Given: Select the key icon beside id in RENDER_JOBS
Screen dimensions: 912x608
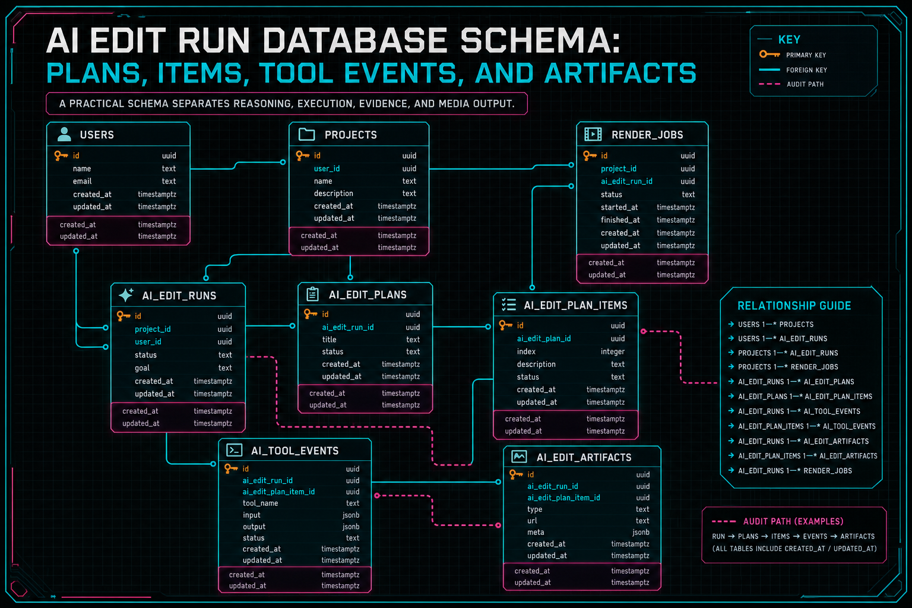Looking at the screenshot, I should tap(590, 156).
